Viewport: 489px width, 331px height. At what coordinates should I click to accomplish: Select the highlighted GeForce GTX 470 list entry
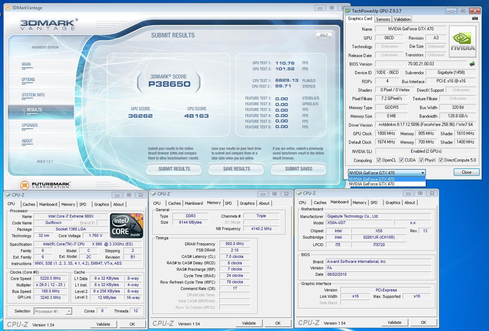coord(387,179)
